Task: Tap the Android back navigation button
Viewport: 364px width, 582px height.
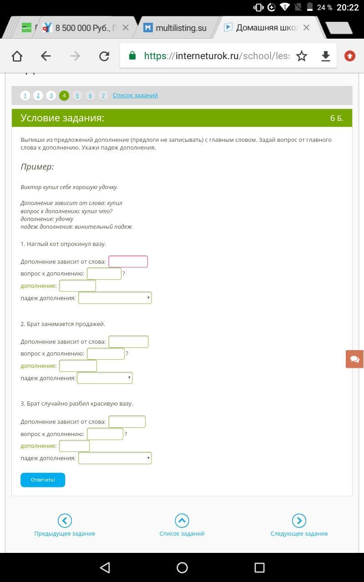Action: pos(105,567)
